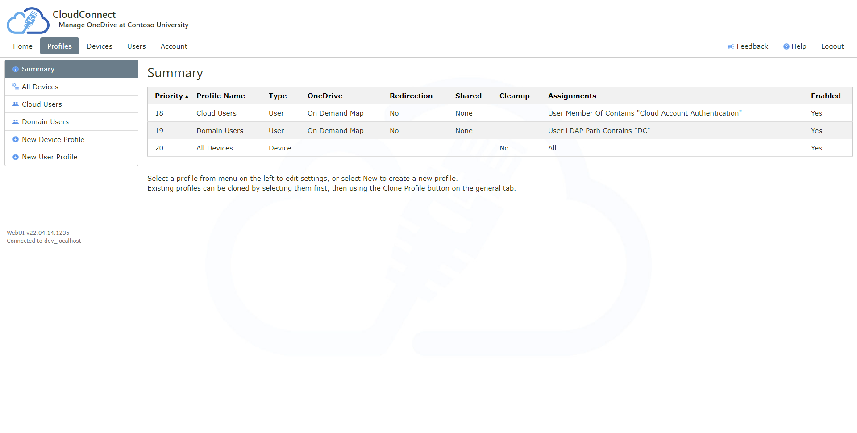
Task: Click the Summary info icon in sidebar
Action: click(16, 69)
